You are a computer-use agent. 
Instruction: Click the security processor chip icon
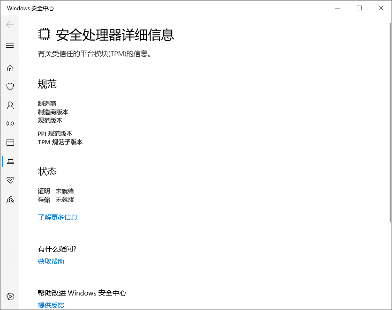click(x=44, y=34)
